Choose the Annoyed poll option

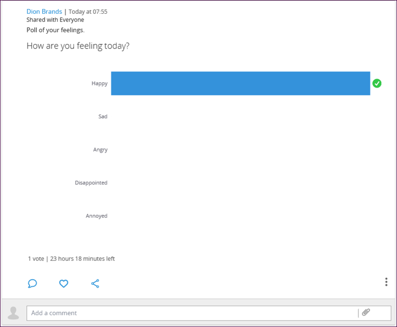click(x=97, y=216)
